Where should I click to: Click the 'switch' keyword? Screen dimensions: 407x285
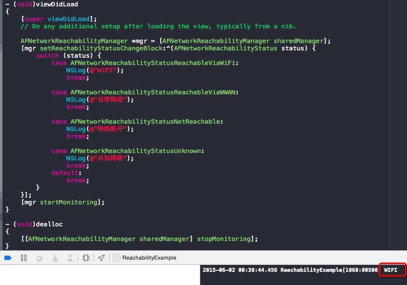coord(48,56)
